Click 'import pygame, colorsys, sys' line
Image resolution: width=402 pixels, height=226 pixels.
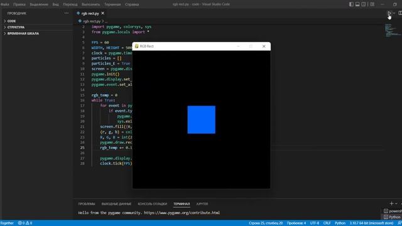coord(121,26)
